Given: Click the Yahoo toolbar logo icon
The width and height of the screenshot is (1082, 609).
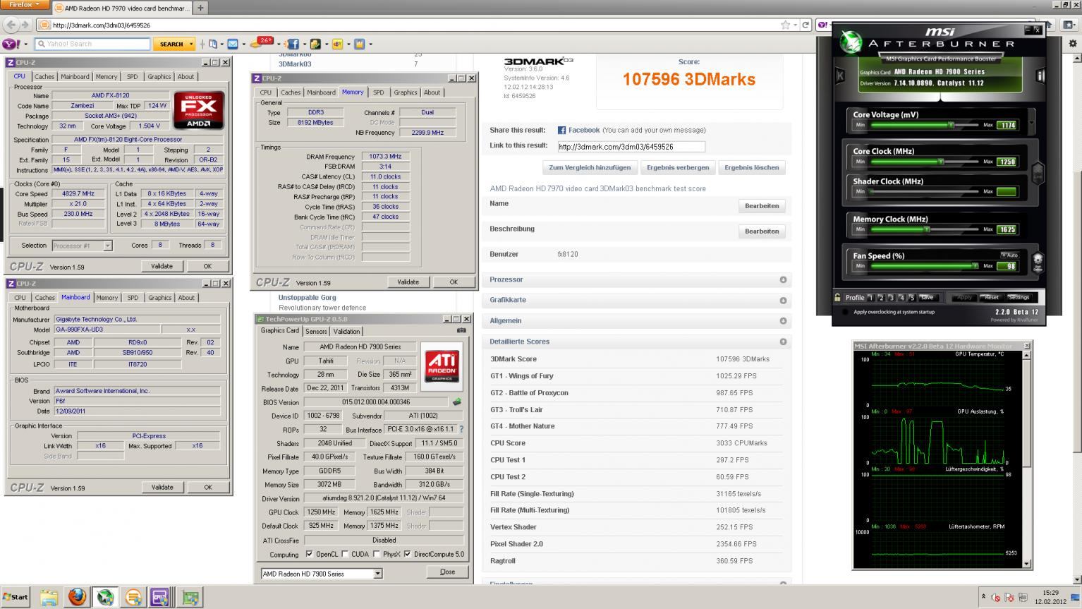Looking at the screenshot, I should point(10,44).
